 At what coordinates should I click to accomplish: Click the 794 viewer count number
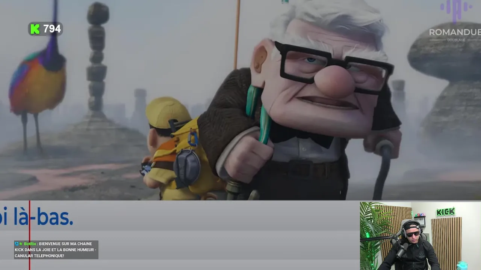pyautogui.click(x=52, y=29)
